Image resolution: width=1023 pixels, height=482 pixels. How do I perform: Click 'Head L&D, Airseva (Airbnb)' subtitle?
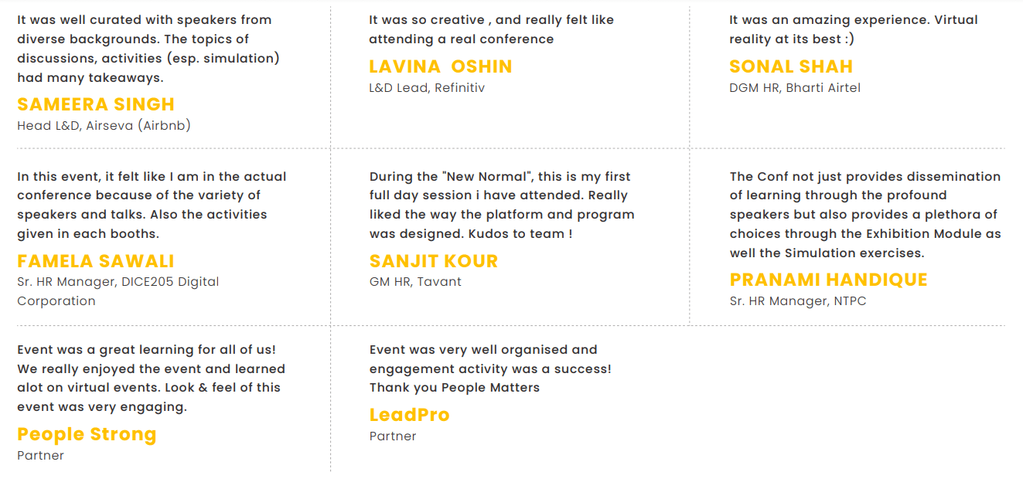pyautogui.click(x=104, y=125)
